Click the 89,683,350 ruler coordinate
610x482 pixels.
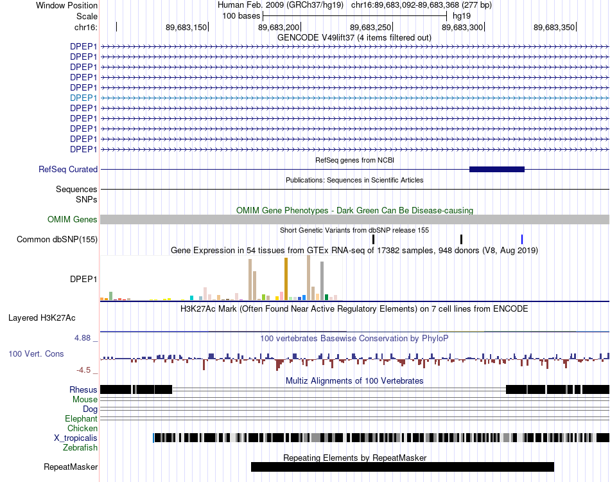(554, 27)
